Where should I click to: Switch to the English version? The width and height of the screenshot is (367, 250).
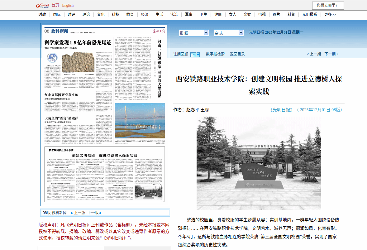[68, 5]
